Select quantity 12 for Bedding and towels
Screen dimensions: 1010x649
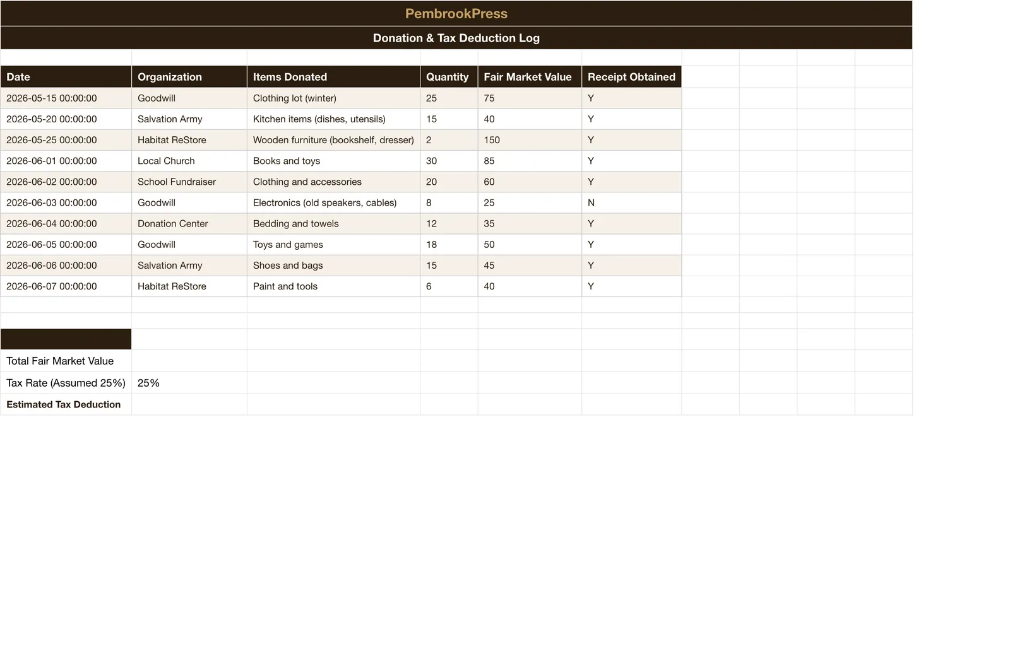tap(449, 223)
